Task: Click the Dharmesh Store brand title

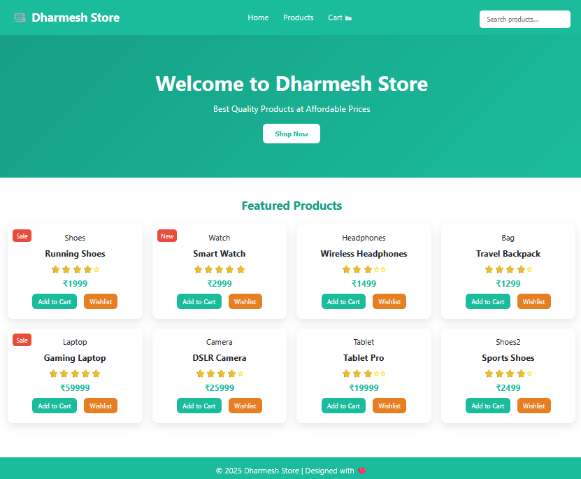Action: [x=76, y=17]
